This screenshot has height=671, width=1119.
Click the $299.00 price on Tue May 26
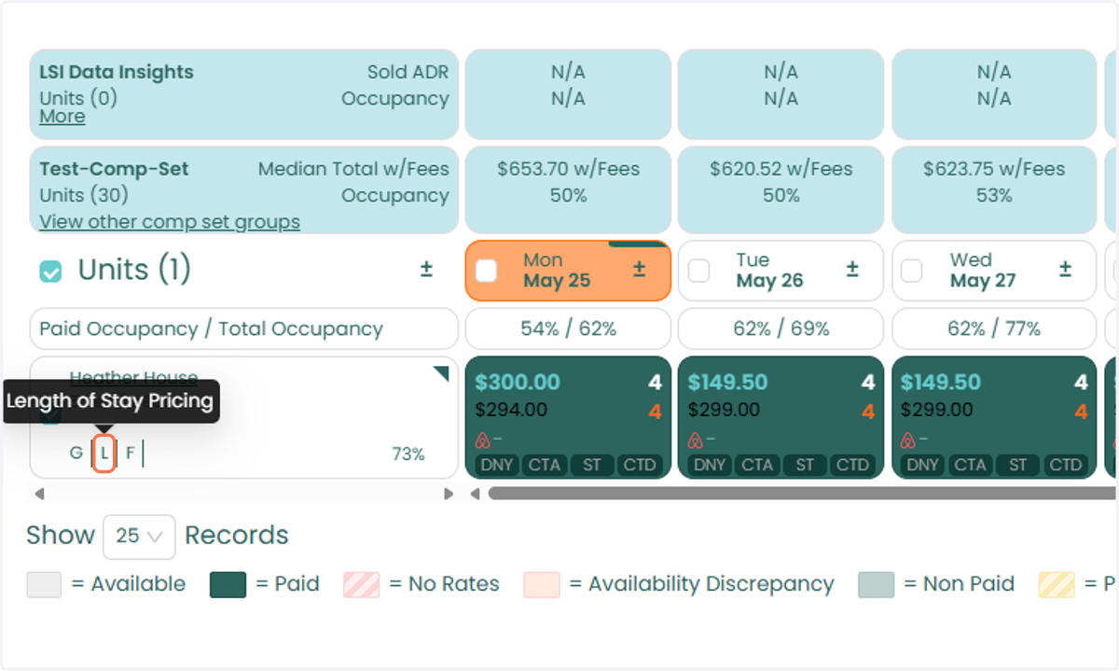[724, 410]
